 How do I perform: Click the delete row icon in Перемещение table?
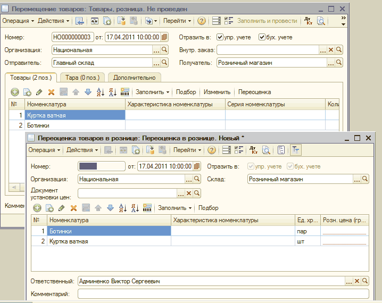(51, 92)
